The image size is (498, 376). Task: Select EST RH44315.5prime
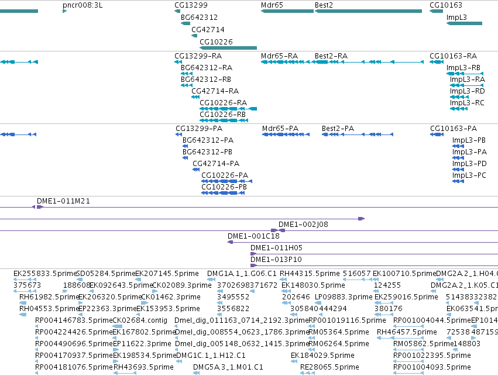[283, 280]
